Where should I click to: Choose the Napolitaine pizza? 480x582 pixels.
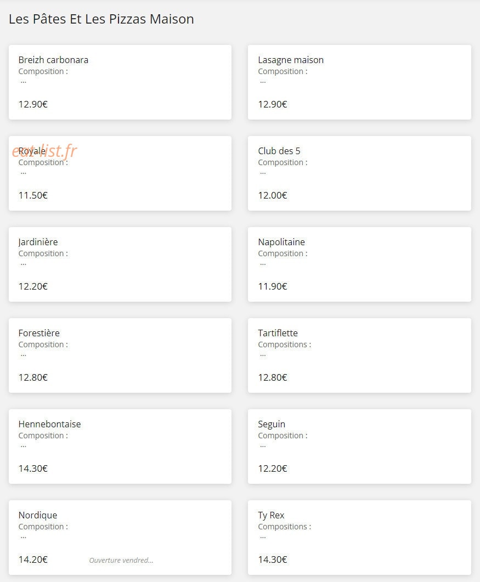coord(359,264)
